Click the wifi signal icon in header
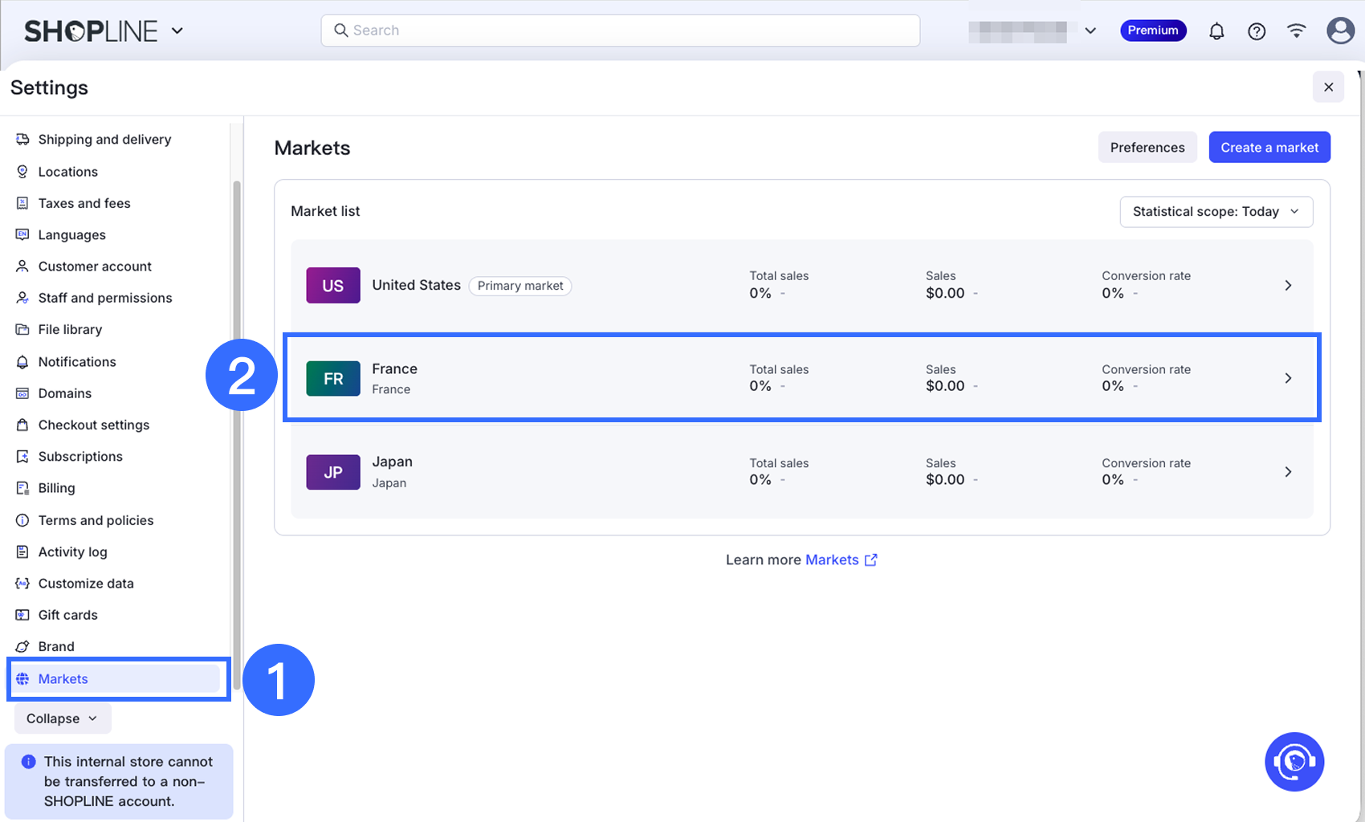The image size is (1365, 822). pyautogui.click(x=1296, y=31)
